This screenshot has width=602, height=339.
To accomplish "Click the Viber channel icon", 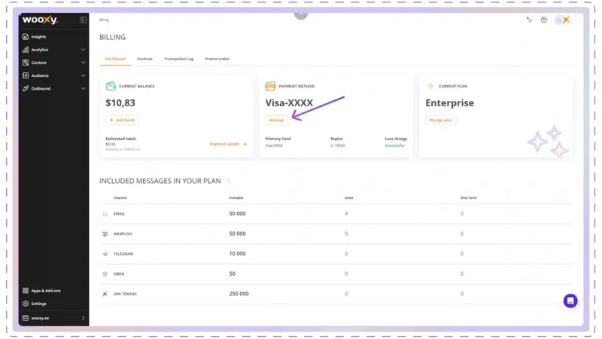I will coord(105,273).
